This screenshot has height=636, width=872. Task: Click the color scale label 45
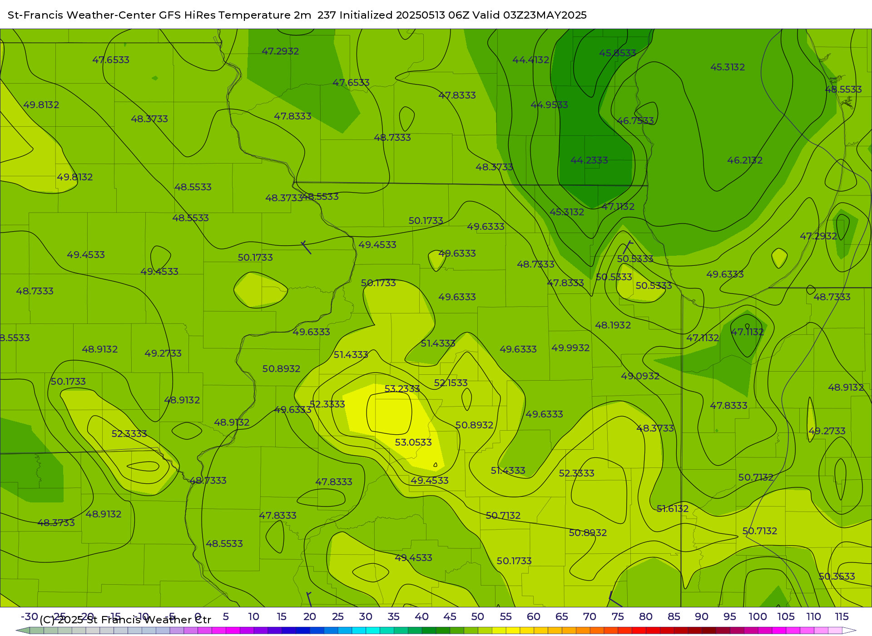click(x=450, y=617)
